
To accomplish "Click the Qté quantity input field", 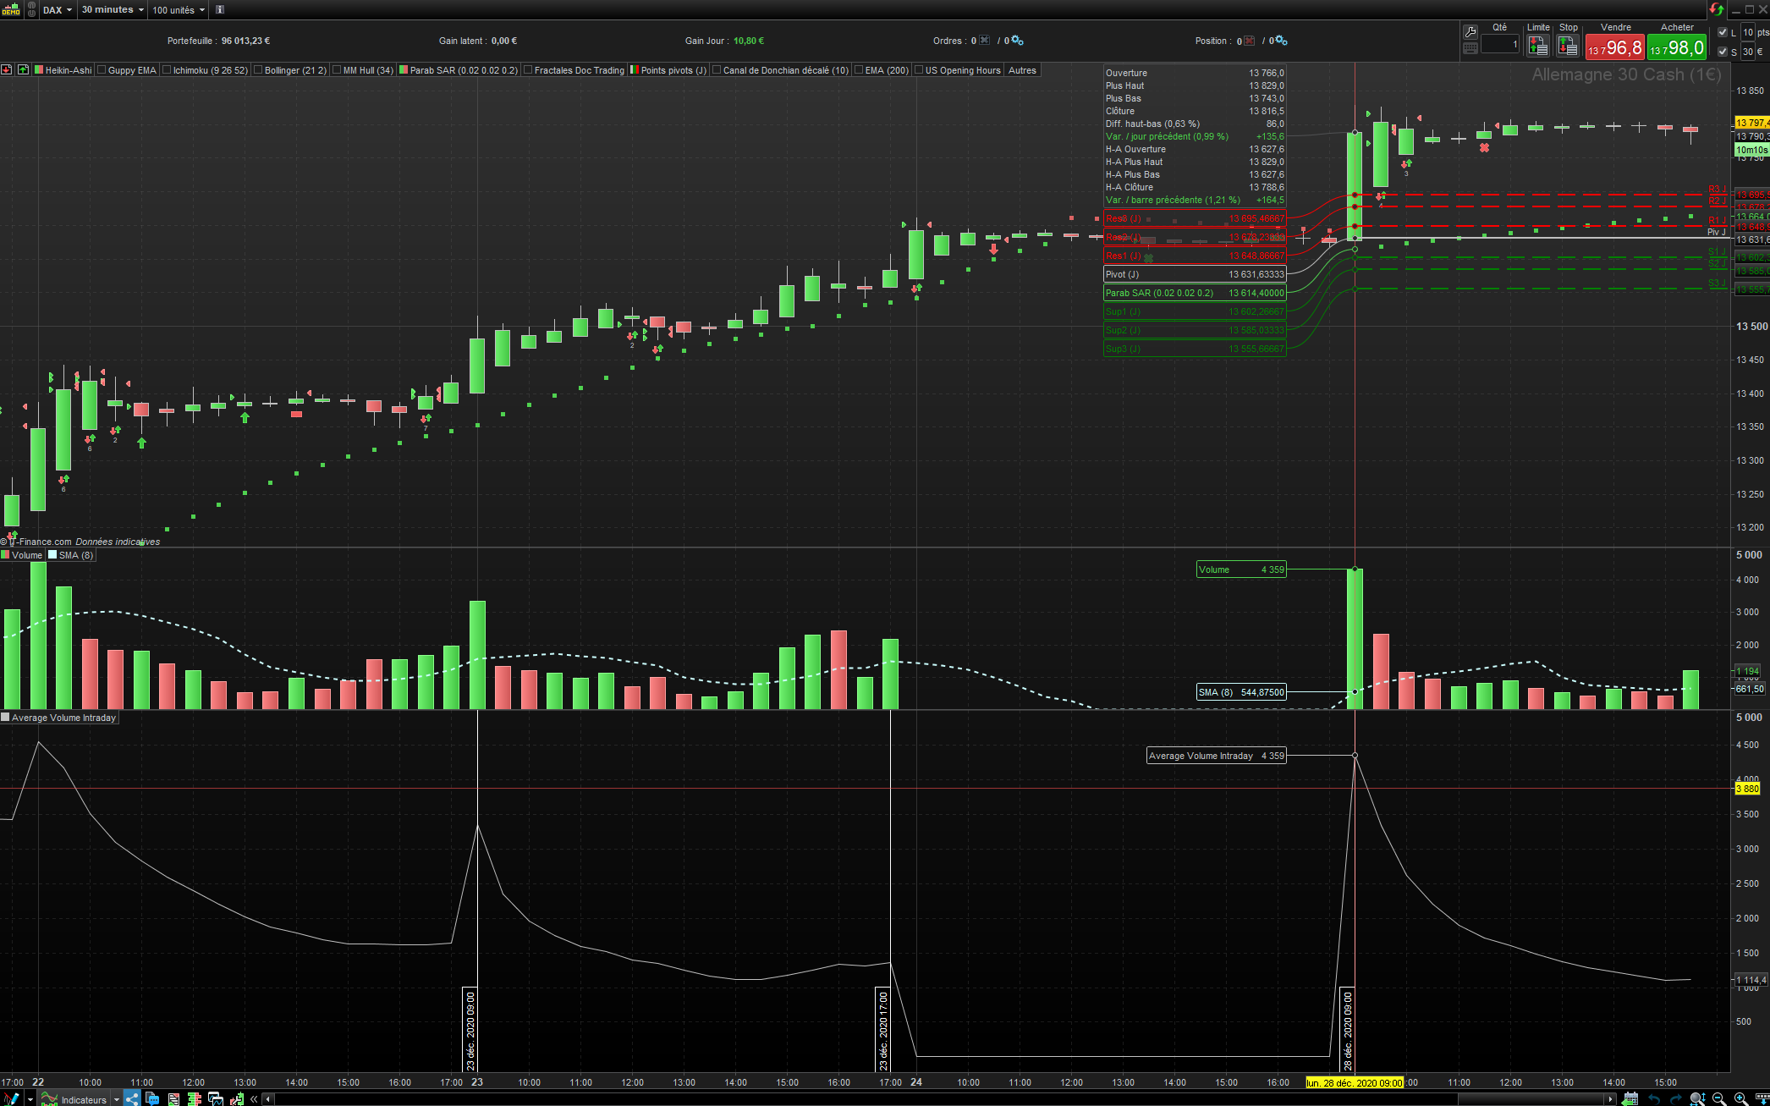I will coord(1500,44).
